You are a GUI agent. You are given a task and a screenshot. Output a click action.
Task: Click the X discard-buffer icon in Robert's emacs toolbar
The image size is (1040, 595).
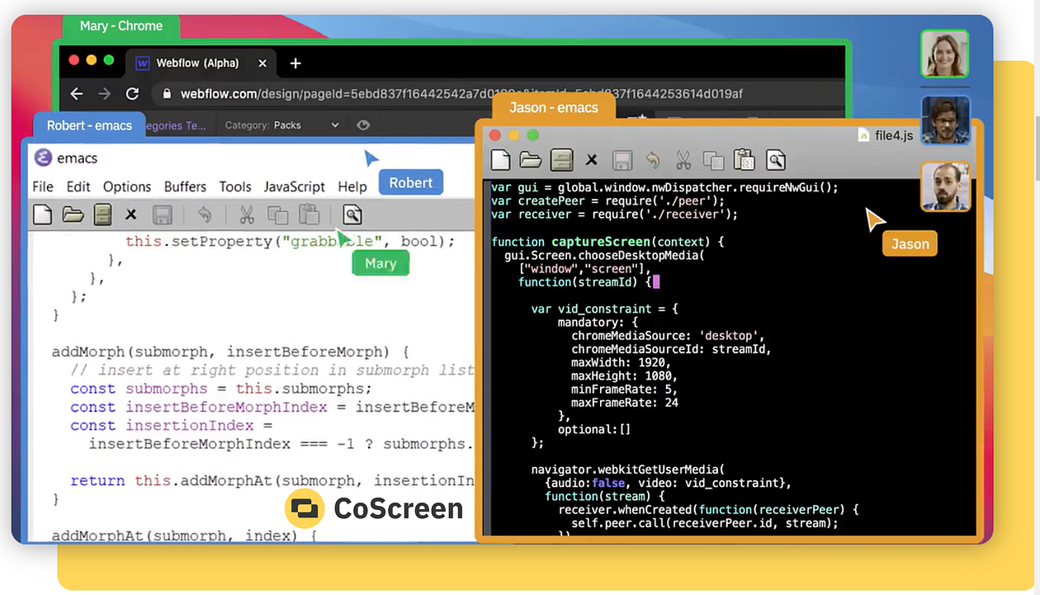click(x=130, y=215)
